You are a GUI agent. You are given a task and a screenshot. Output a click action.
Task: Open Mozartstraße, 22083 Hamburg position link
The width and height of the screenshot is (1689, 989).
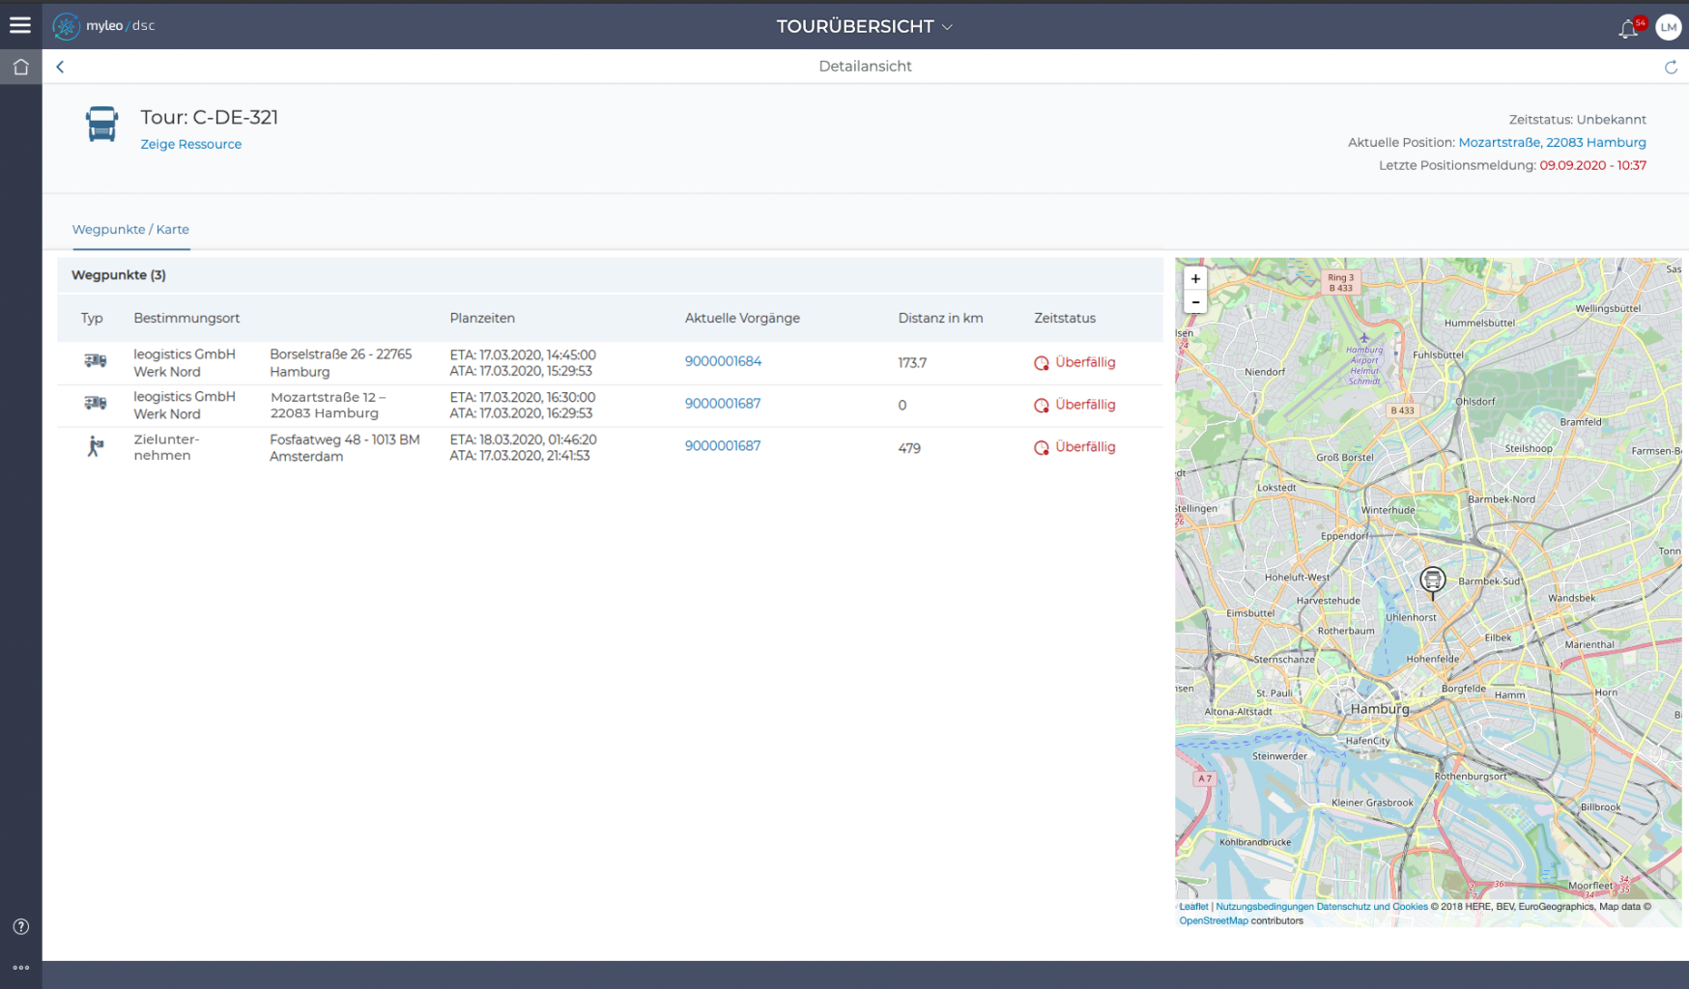pyautogui.click(x=1552, y=142)
